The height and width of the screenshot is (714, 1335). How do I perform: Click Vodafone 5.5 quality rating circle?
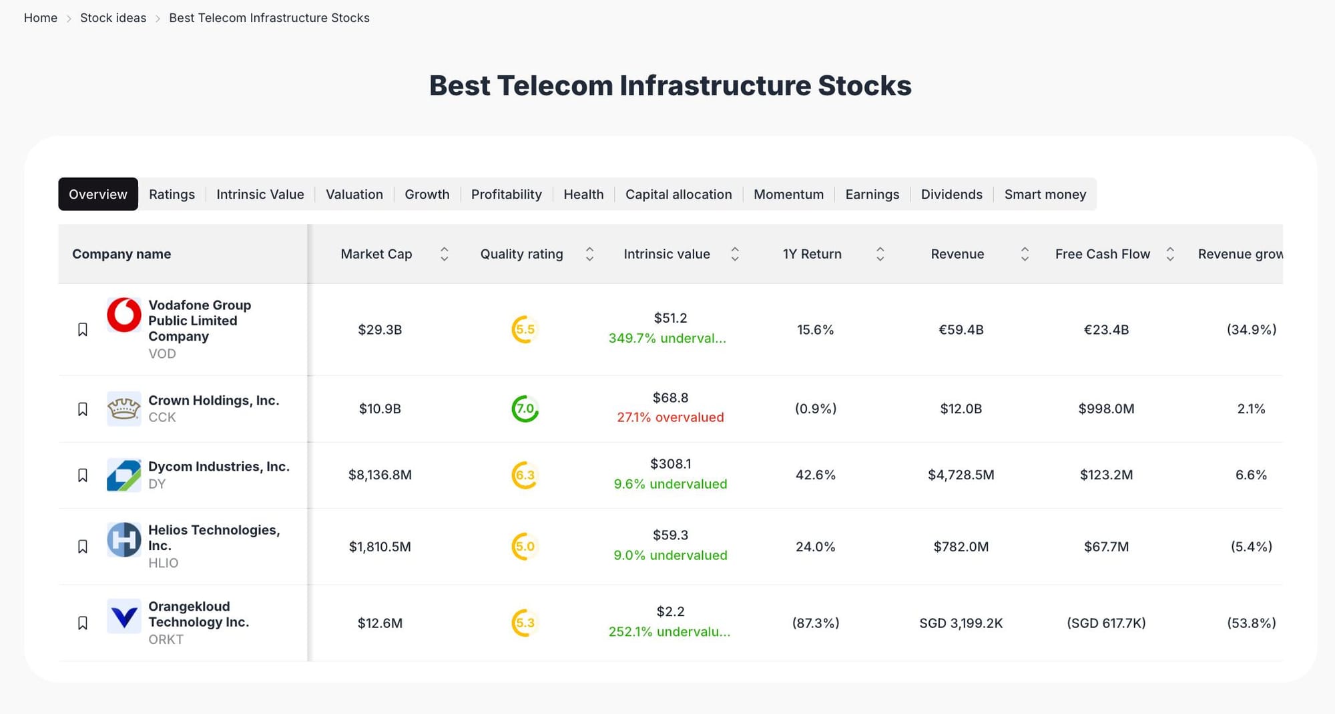(525, 329)
